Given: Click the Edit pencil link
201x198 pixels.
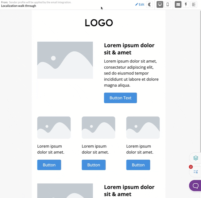Looking at the screenshot, I should [140, 5].
